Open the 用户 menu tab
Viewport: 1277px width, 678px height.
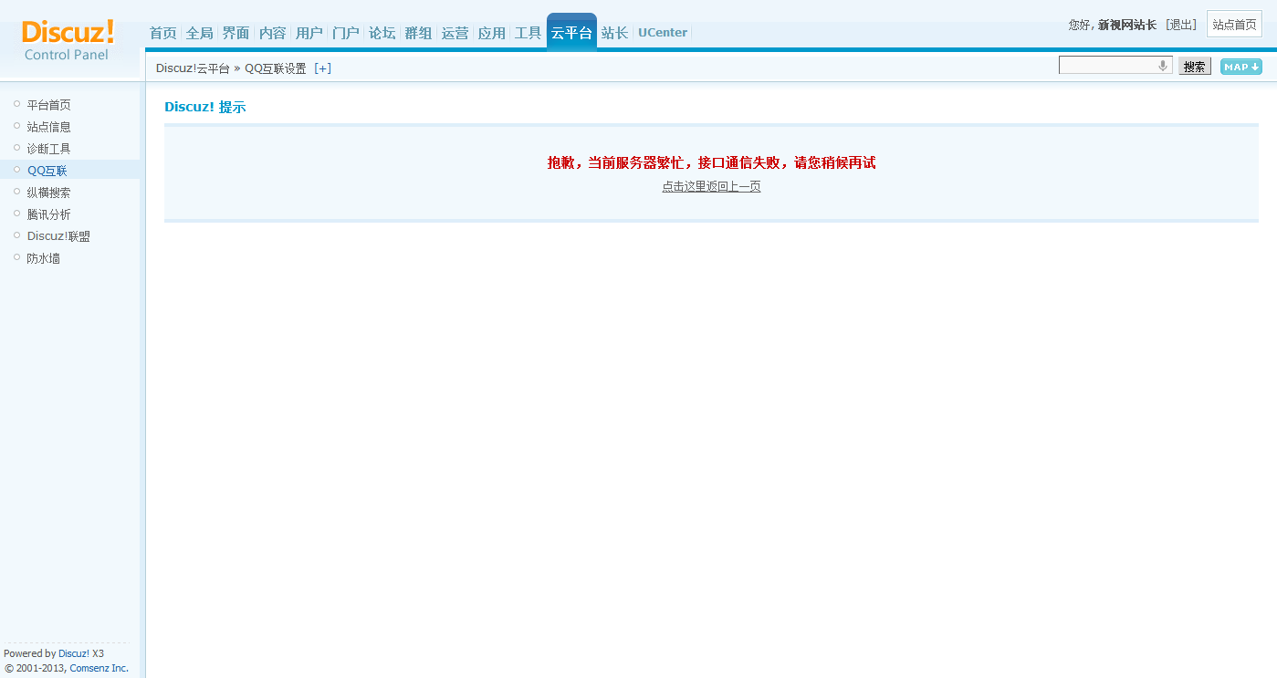(309, 33)
